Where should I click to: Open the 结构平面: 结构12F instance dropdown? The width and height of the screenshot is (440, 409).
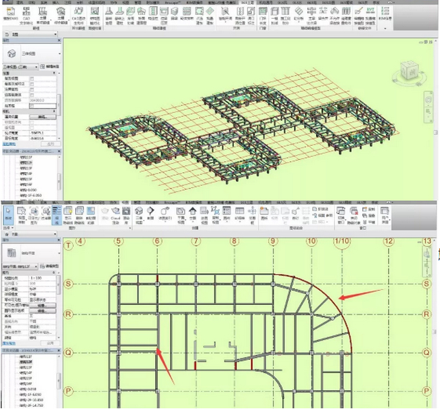20,266
